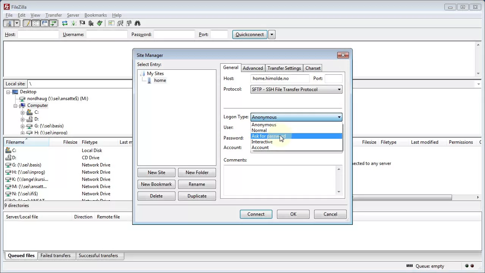Select Anonymous from Logon Type list
The width and height of the screenshot is (485, 273).
click(x=296, y=125)
